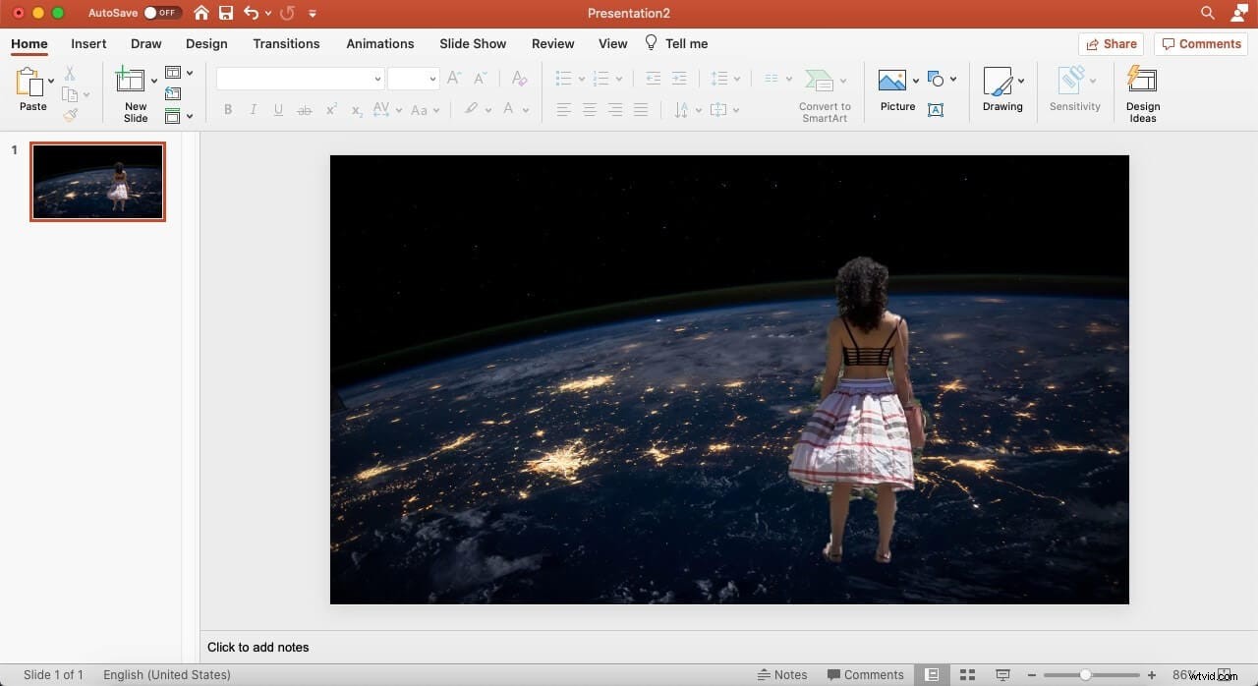This screenshot has width=1258, height=686.
Task: Select slide 1 thumbnail in the sidebar
Action: [x=97, y=181]
